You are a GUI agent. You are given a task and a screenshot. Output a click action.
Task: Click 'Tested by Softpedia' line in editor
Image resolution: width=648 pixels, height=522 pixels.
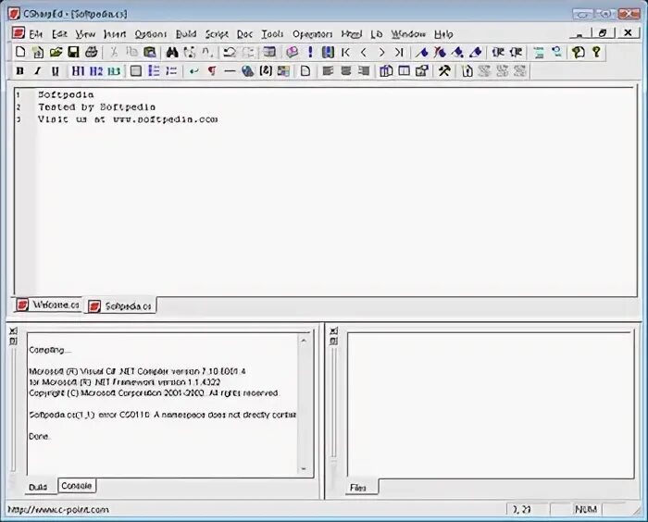(96, 107)
